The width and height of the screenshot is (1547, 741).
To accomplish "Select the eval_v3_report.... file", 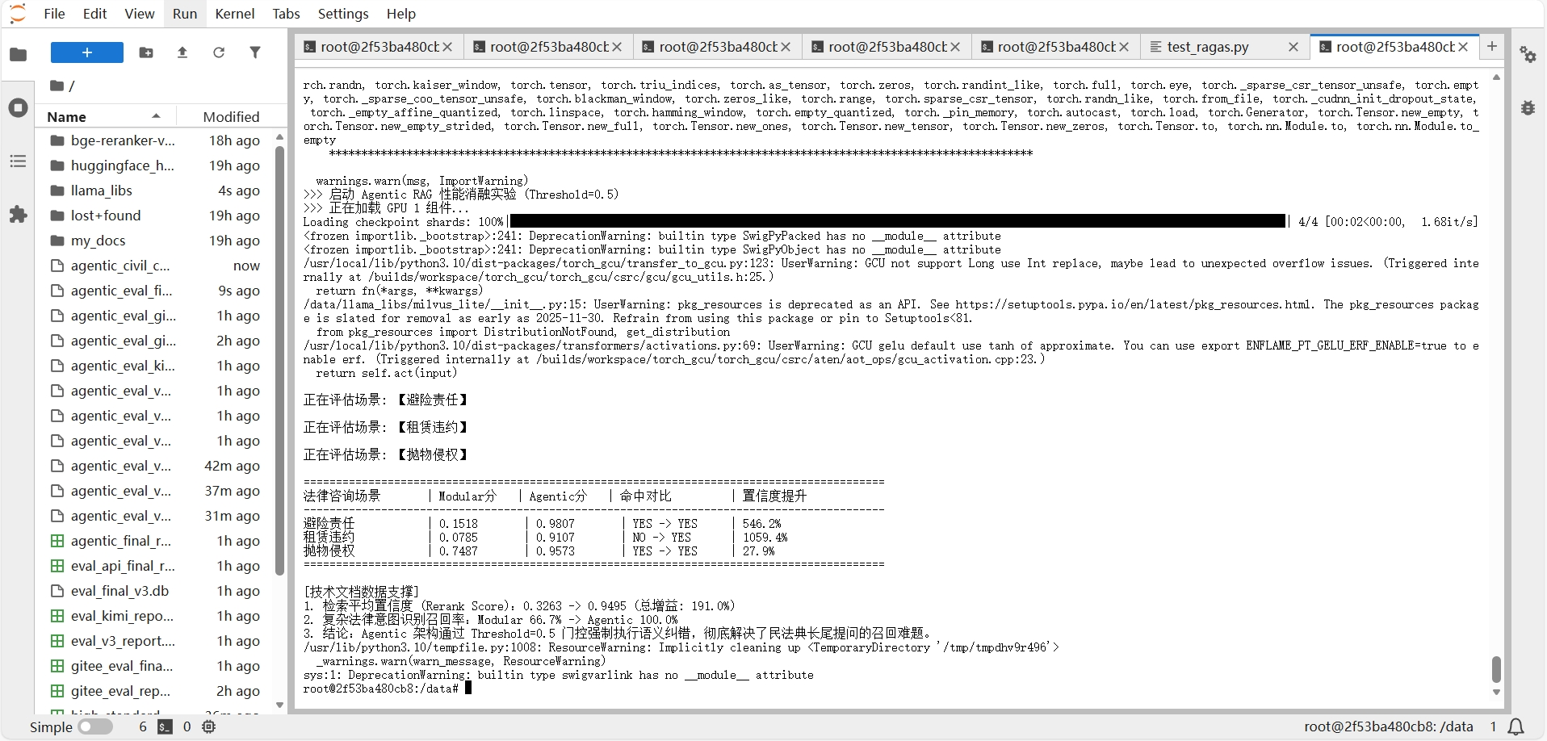I will click(155, 641).
